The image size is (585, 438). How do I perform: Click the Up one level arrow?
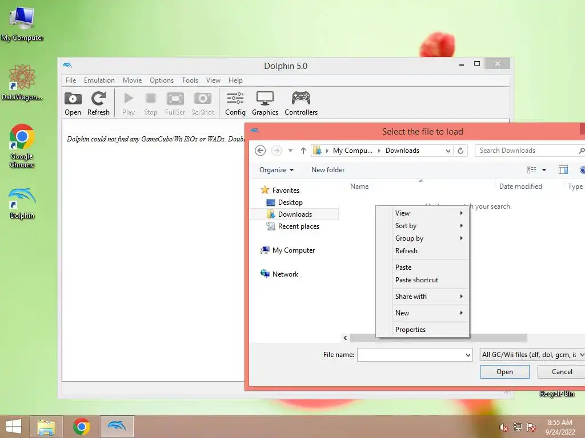pos(303,151)
